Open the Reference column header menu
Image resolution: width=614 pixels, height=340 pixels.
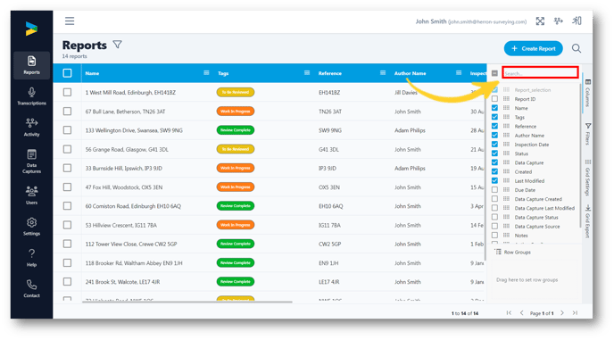click(x=383, y=73)
